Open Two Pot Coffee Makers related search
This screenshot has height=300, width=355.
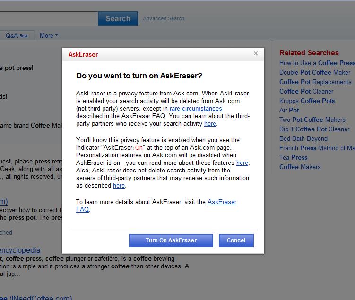312,120
